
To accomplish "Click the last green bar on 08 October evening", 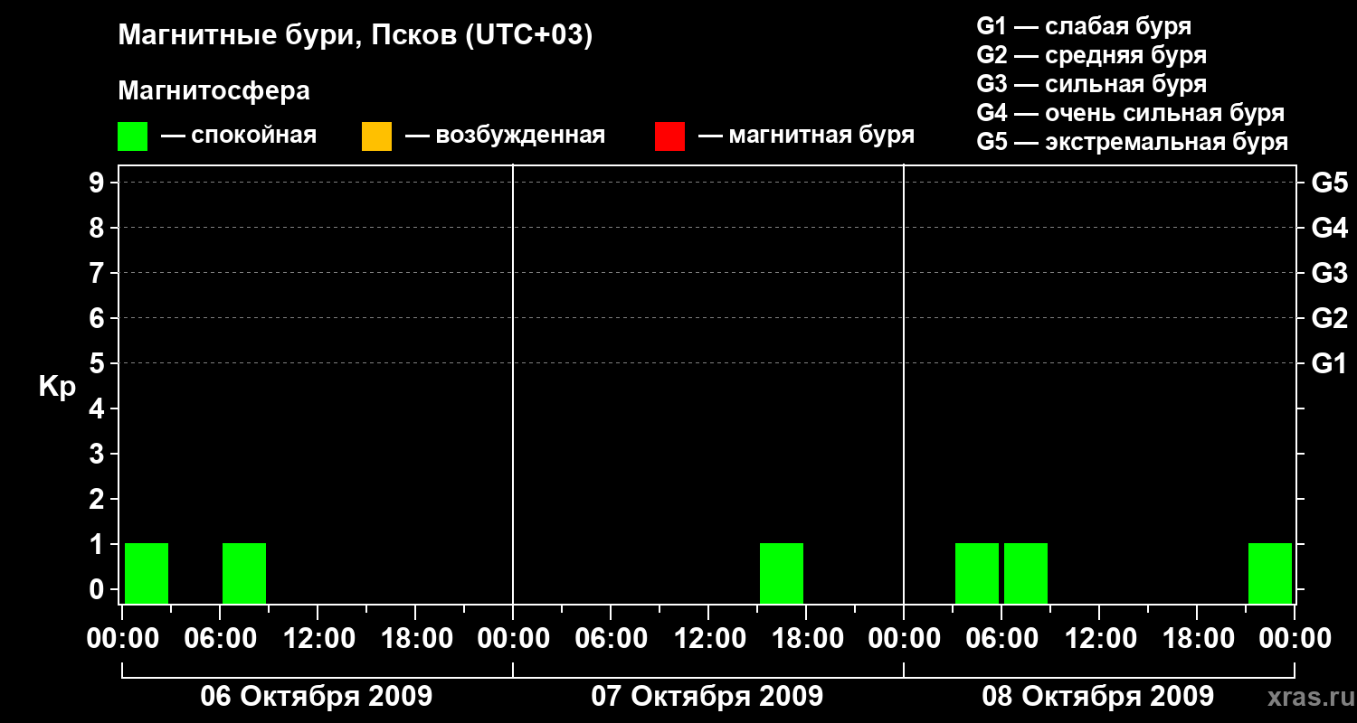I will (1270, 573).
